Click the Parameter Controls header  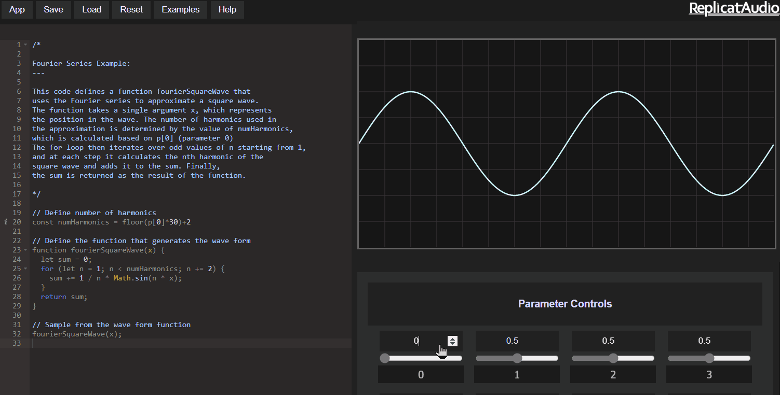tap(565, 304)
